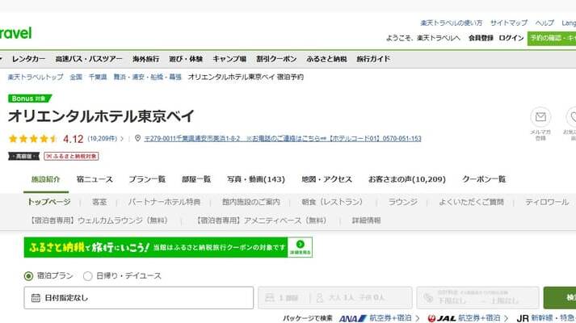Click the Rakuten Travel logo

click(15, 33)
